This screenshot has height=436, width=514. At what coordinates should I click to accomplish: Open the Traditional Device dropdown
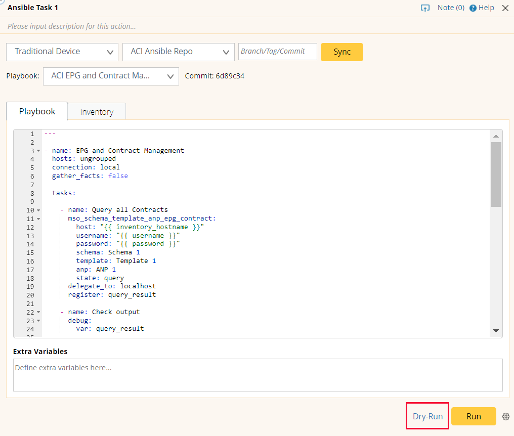click(62, 52)
